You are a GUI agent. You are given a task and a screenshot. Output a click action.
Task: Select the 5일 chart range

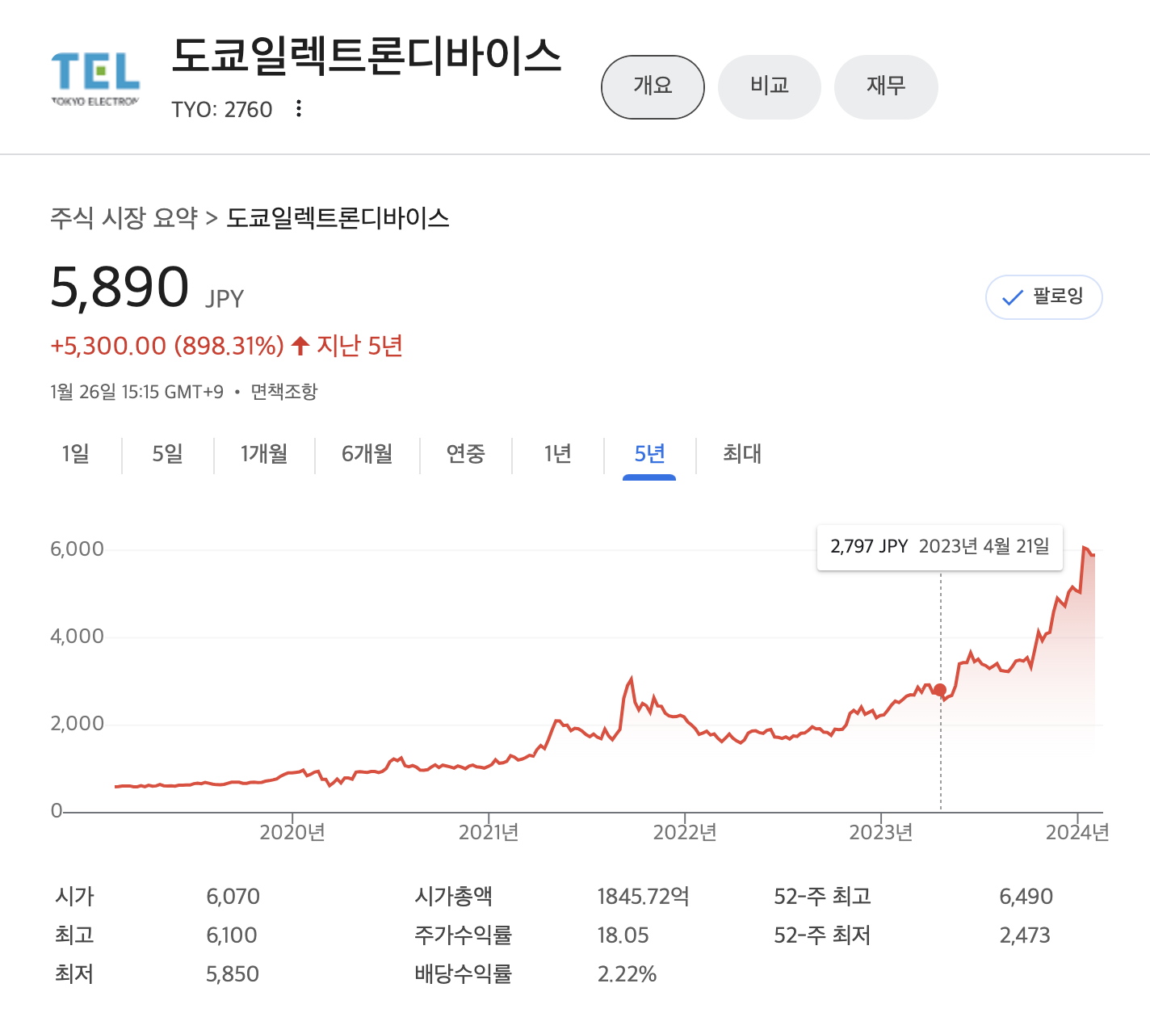click(x=168, y=454)
